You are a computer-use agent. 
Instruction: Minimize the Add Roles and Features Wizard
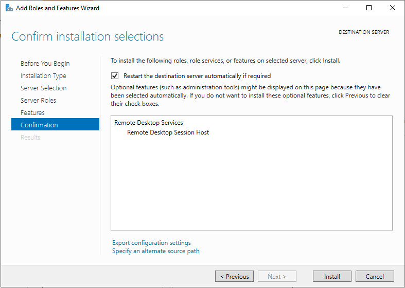coord(345,8)
